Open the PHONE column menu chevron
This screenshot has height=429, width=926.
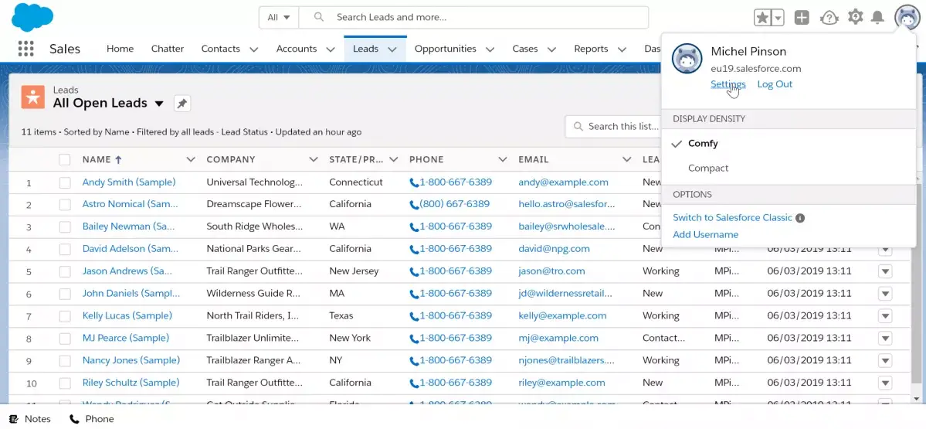pos(503,159)
